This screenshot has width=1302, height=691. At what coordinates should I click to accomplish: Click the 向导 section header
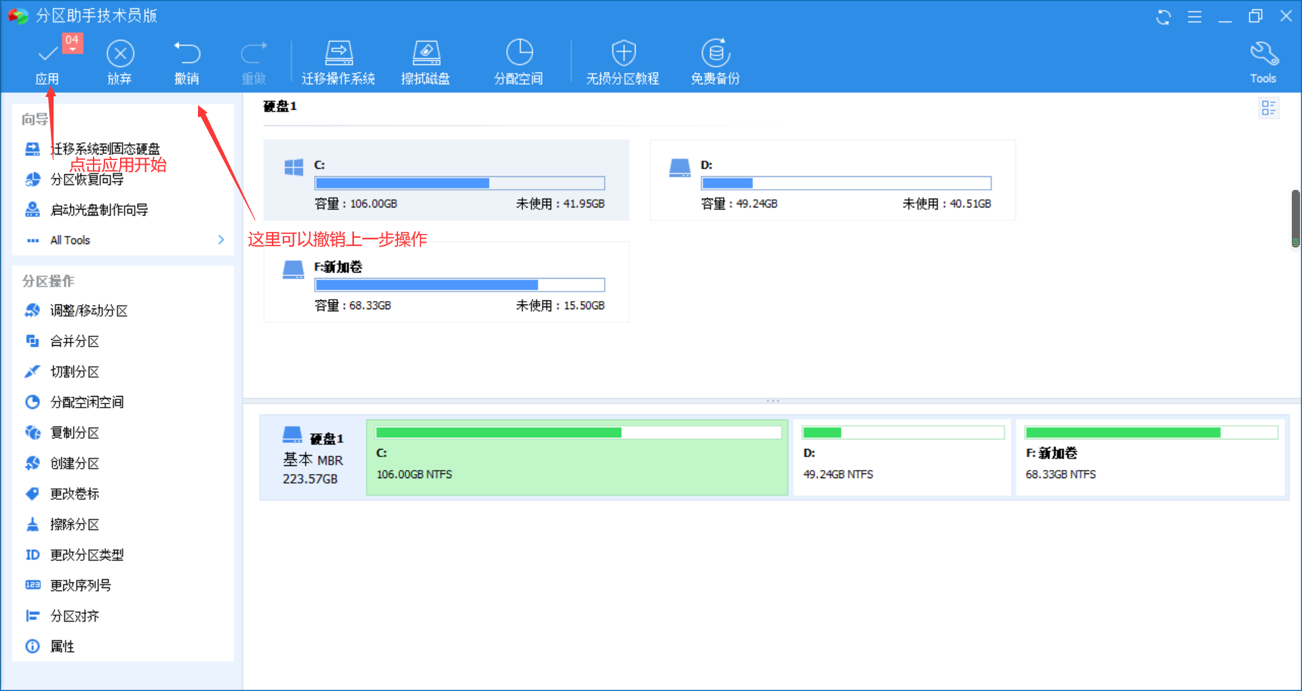click(35, 119)
